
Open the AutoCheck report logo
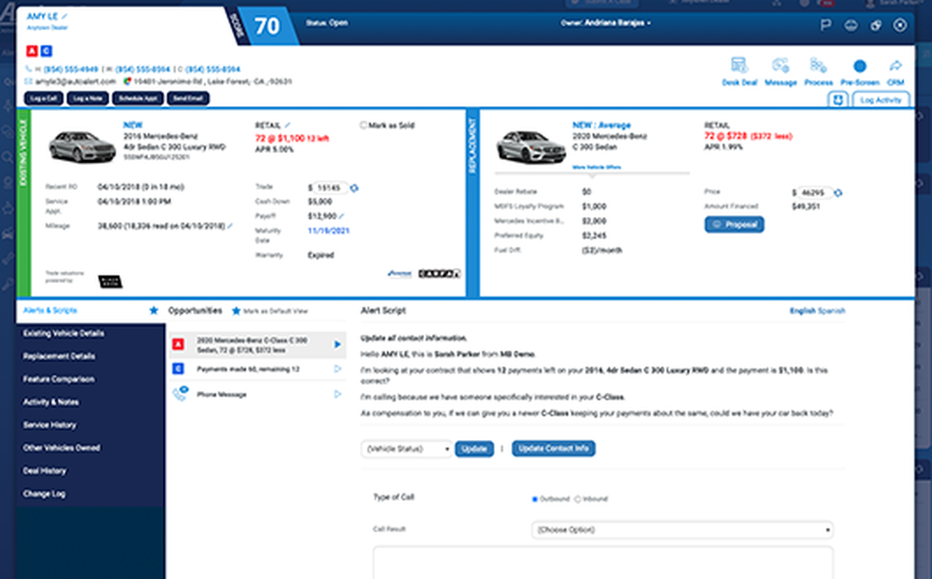point(400,274)
